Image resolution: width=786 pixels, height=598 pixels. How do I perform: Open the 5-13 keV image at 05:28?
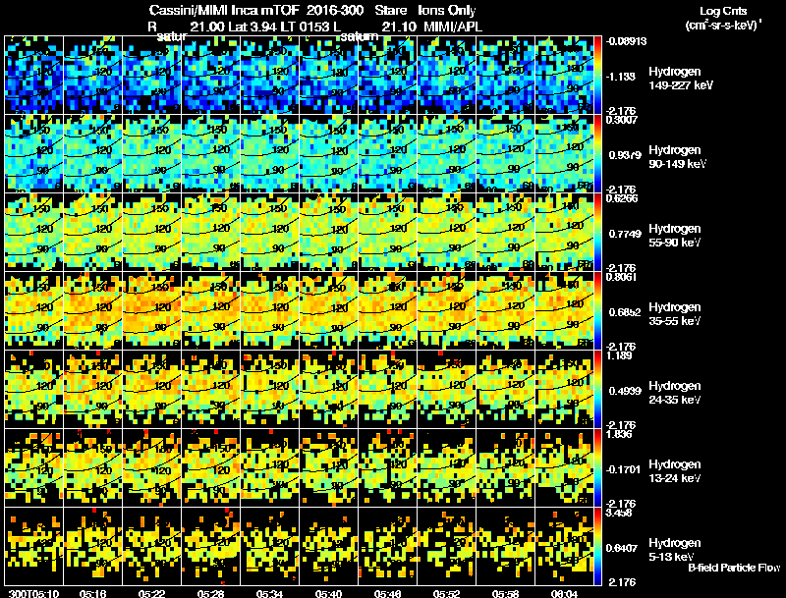210,546
